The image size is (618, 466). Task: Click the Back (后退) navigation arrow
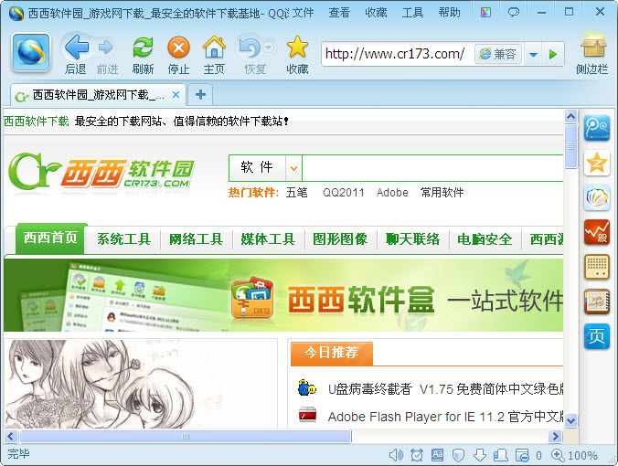pos(76,48)
